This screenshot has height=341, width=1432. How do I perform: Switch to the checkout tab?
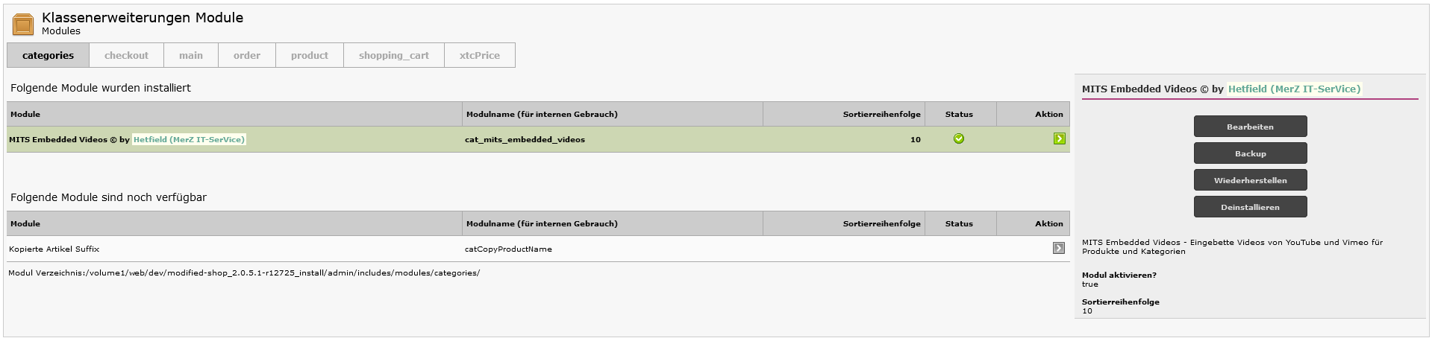pyautogui.click(x=126, y=55)
